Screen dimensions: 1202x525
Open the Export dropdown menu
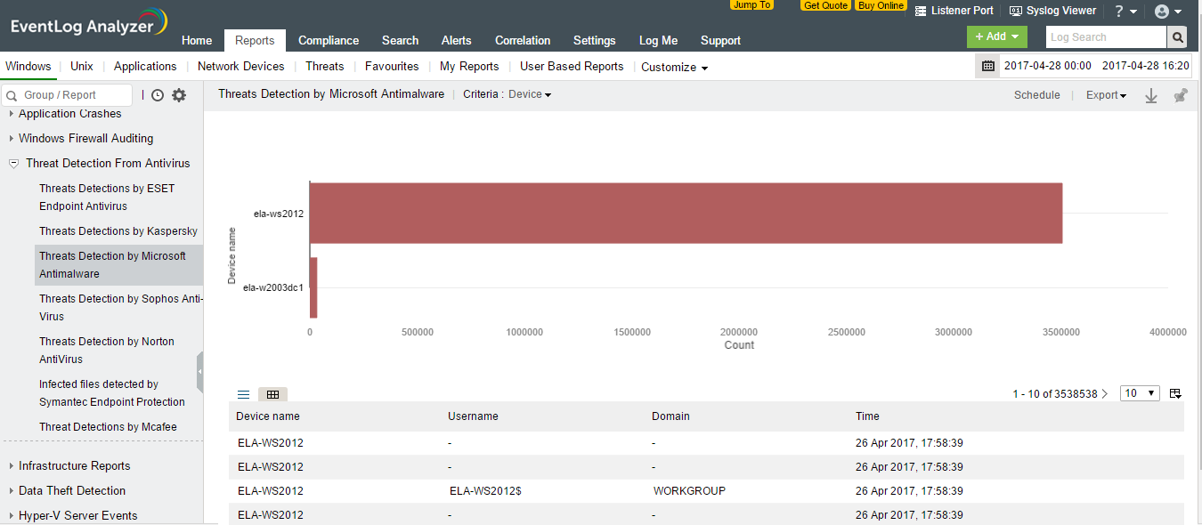(x=1106, y=95)
